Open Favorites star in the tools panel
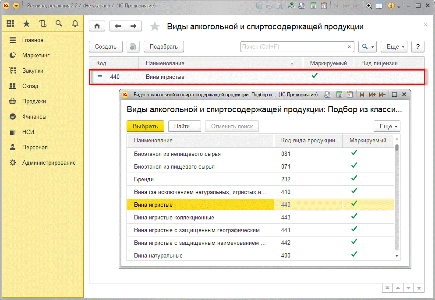 point(26,24)
